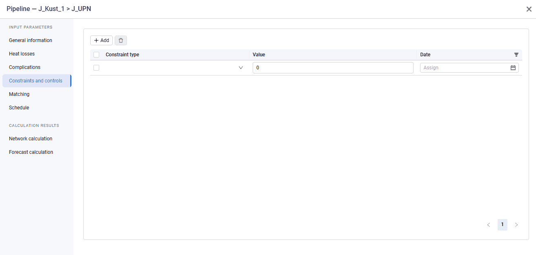Delete selected constraints with trash icon
Image resolution: width=536 pixels, height=255 pixels.
[121, 40]
